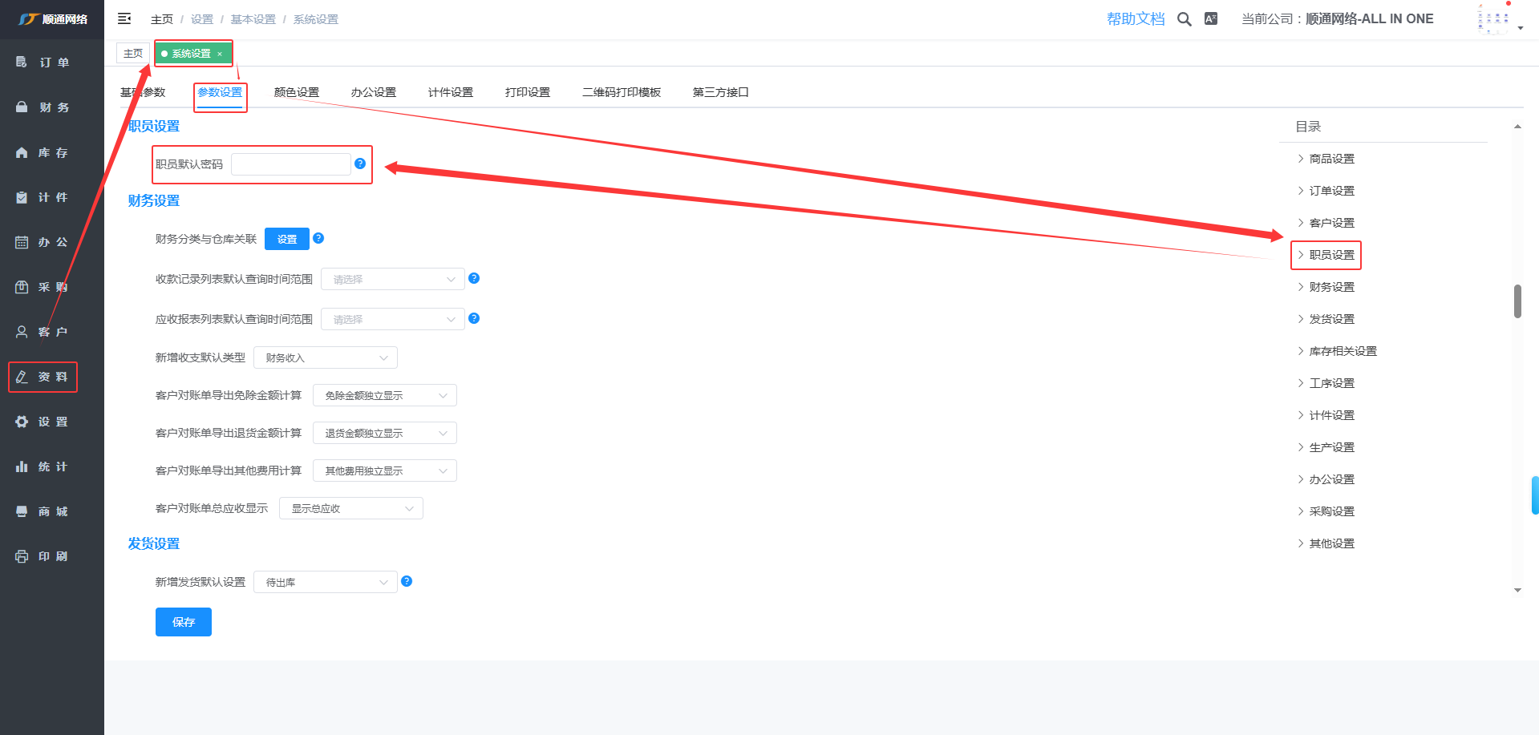The width and height of the screenshot is (1539, 735).
Task: Open 印刷 module in sidebar
Action: (52, 556)
